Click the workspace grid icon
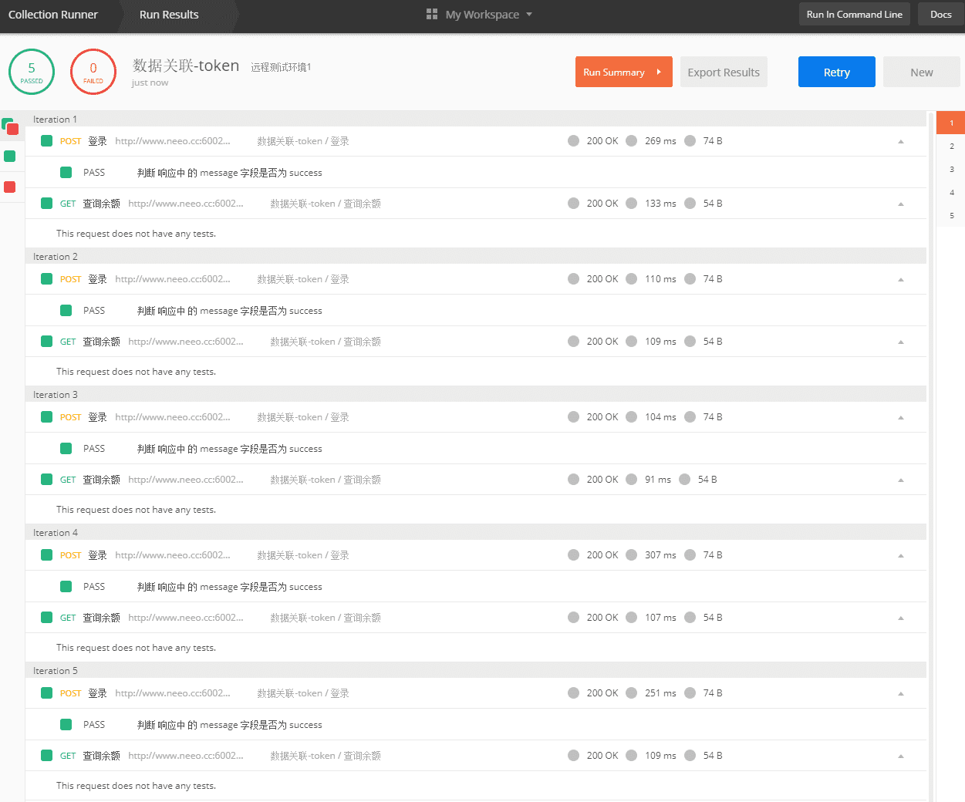Viewport: 965px width, 802px height. 432,15
